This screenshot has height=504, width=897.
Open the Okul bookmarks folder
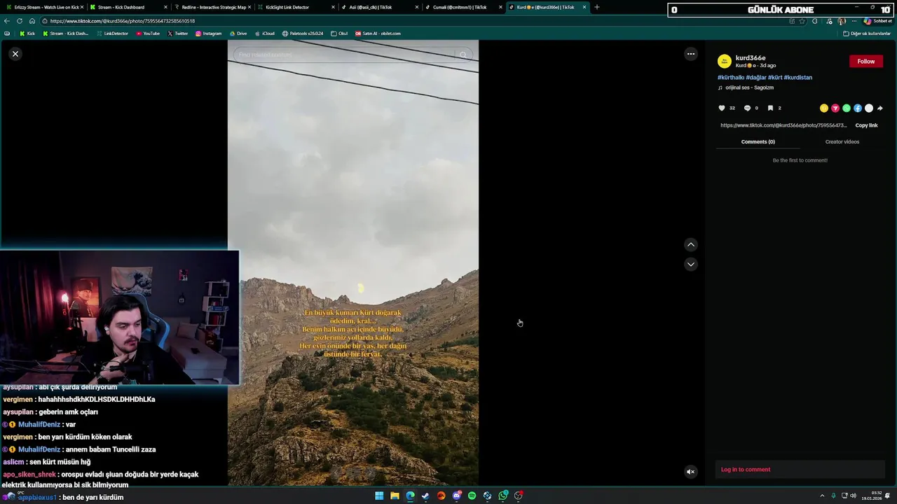(x=339, y=34)
